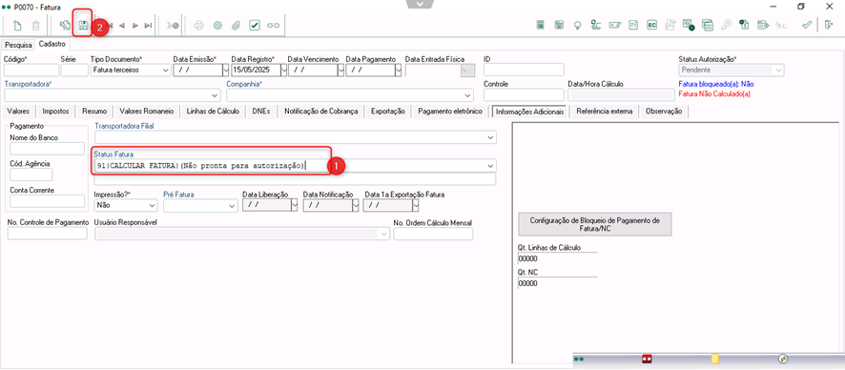Click the collapse chevron at the top center
This screenshot has width=845, height=370.
(x=421, y=5)
